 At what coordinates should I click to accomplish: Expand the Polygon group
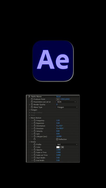29,110
